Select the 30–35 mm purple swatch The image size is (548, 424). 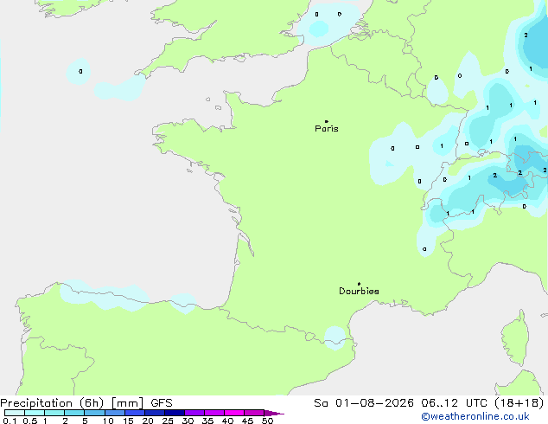[x=194, y=413]
